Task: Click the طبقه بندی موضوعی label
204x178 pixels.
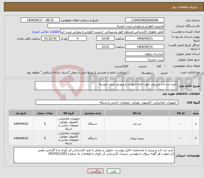Action: pyautogui.click(x=186, y=66)
